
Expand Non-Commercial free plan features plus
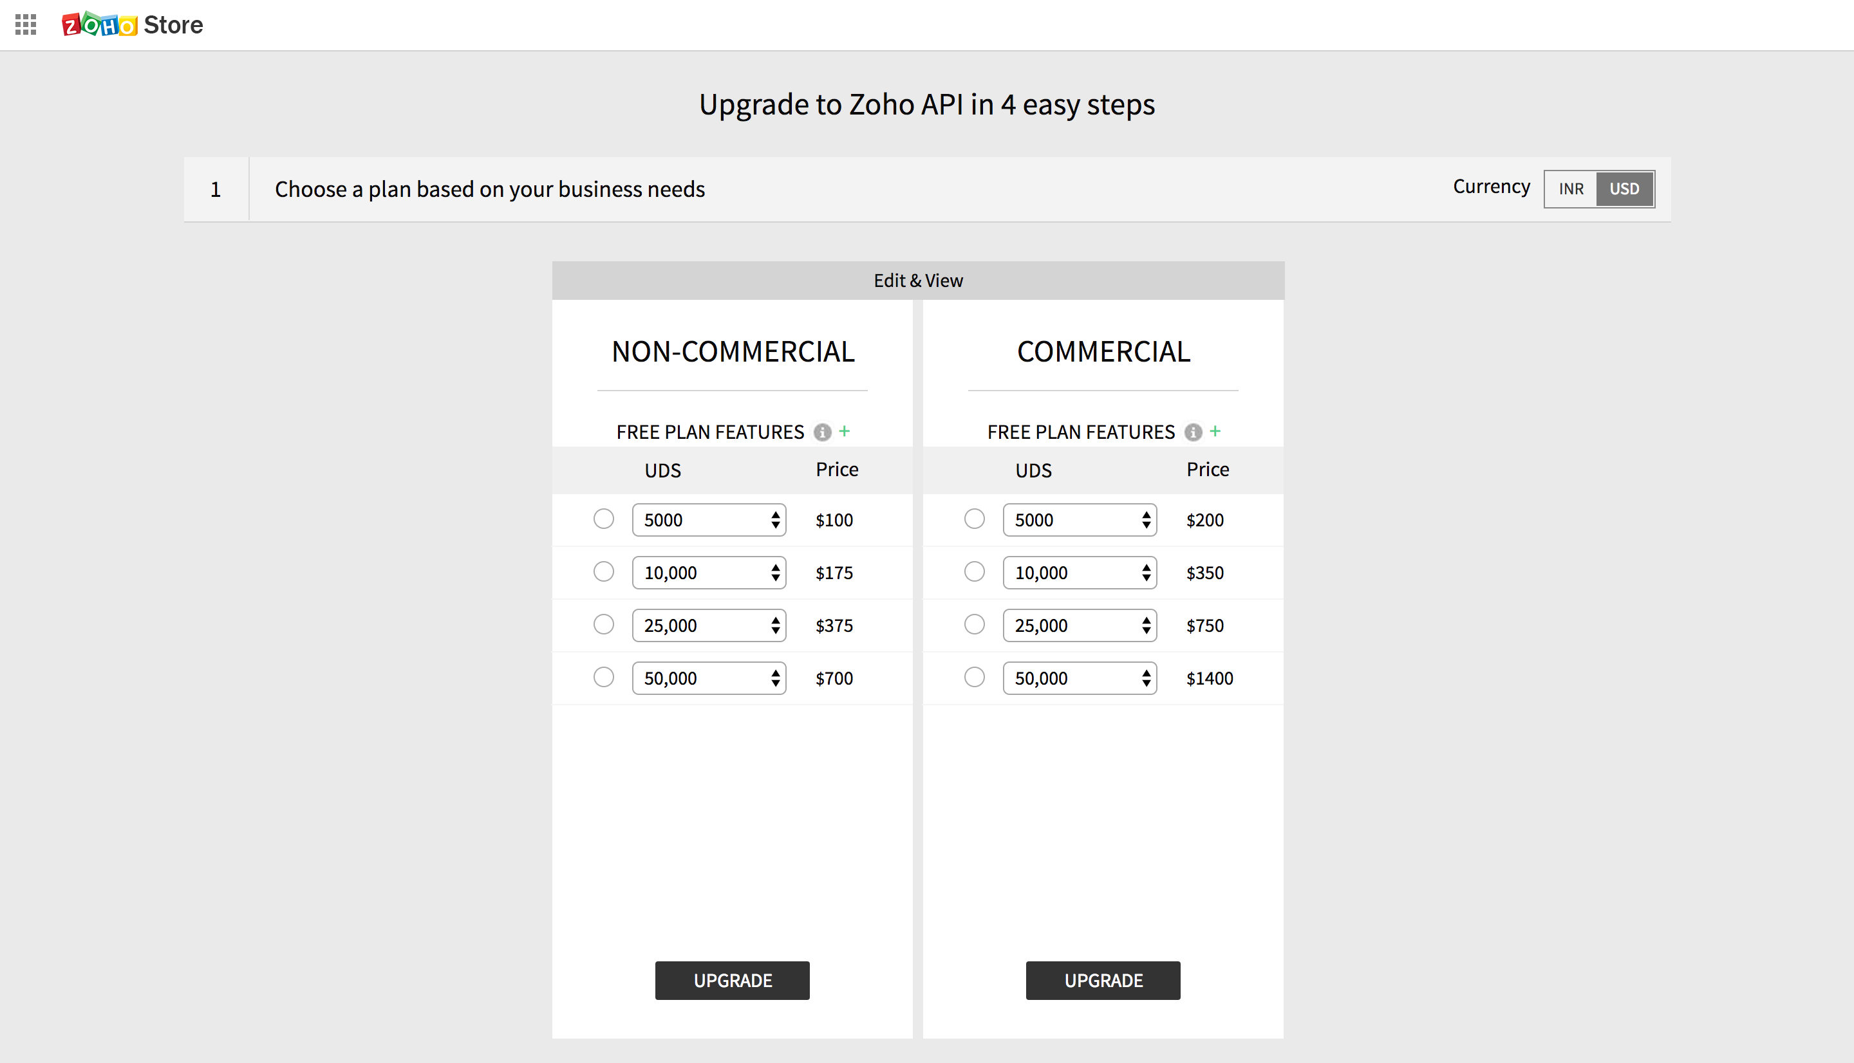pyautogui.click(x=845, y=432)
